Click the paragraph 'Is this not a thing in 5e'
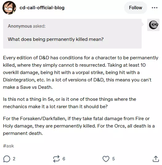162x165 pixels. (70, 103)
